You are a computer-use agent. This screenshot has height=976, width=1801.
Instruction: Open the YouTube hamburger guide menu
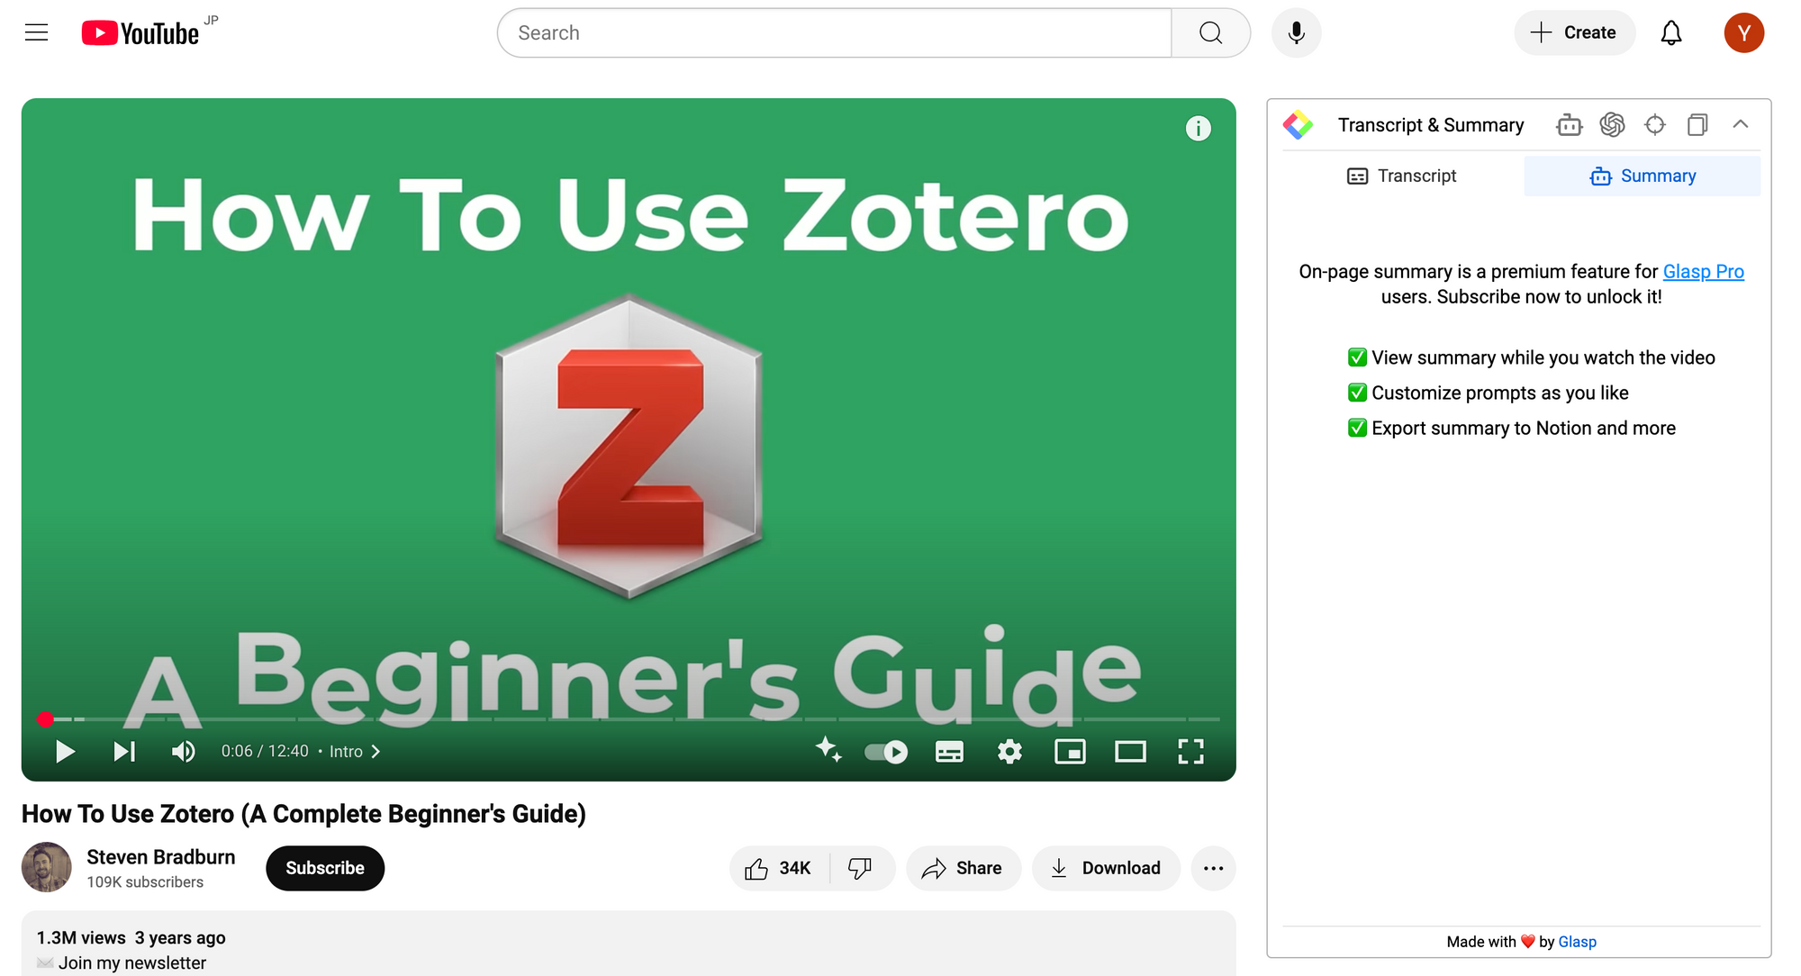coord(36,33)
